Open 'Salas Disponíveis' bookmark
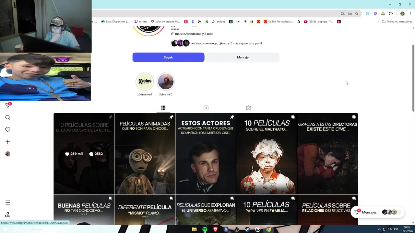The image size is (415, 233). tap(115, 22)
